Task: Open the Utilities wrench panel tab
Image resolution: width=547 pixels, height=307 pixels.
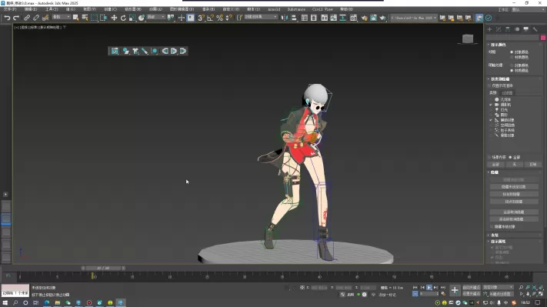Action: [x=535, y=29]
